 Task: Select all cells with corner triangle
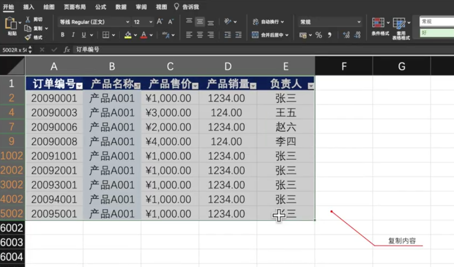click(13, 66)
